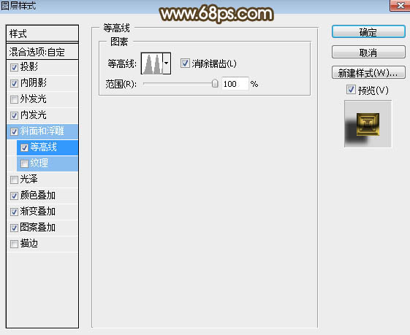Enable the 外发光 outer glow checkbox

coord(14,99)
